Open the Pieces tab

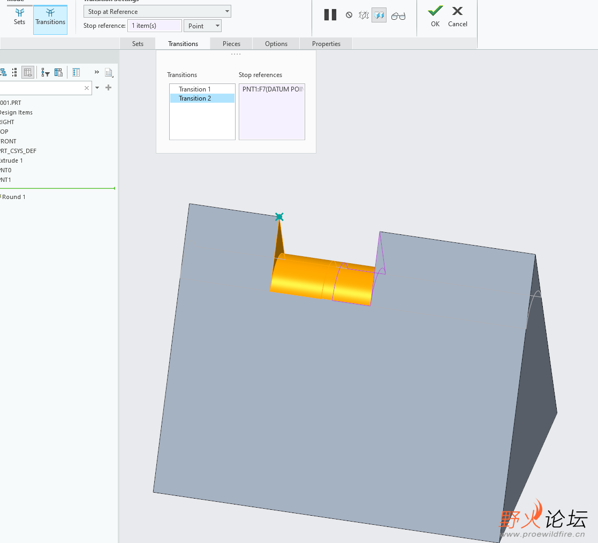(x=231, y=43)
